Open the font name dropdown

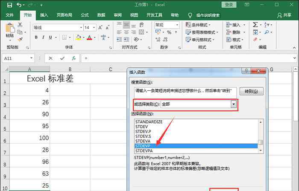(x=81, y=28)
